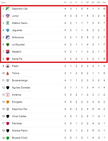
Task: Click the América red crest icon
Action: click(8, 95)
